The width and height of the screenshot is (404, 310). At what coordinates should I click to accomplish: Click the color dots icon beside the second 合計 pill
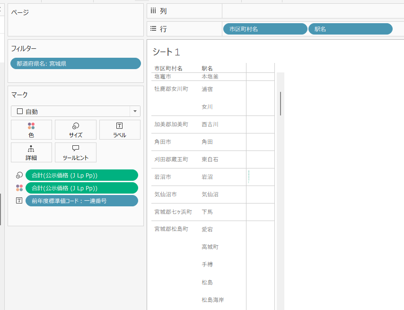click(x=19, y=188)
